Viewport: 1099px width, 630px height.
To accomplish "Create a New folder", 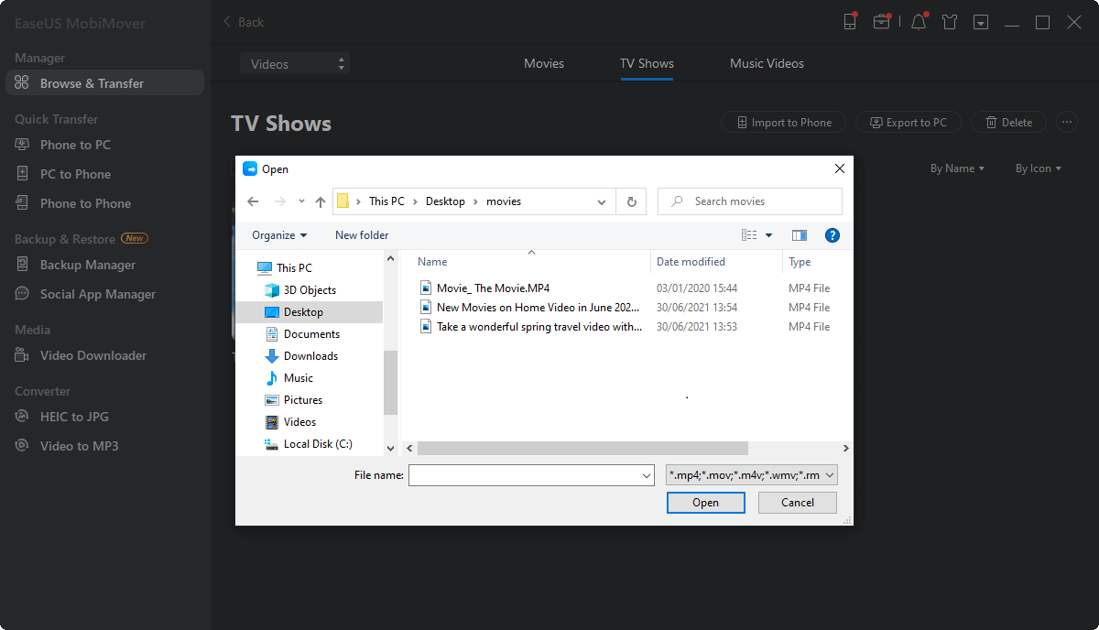I will pyautogui.click(x=362, y=235).
